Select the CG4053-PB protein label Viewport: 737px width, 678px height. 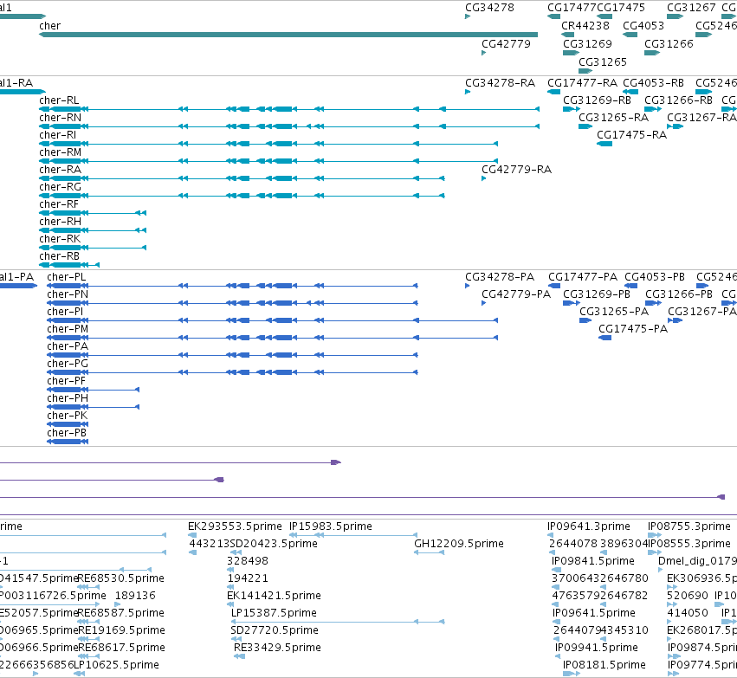[655, 277]
